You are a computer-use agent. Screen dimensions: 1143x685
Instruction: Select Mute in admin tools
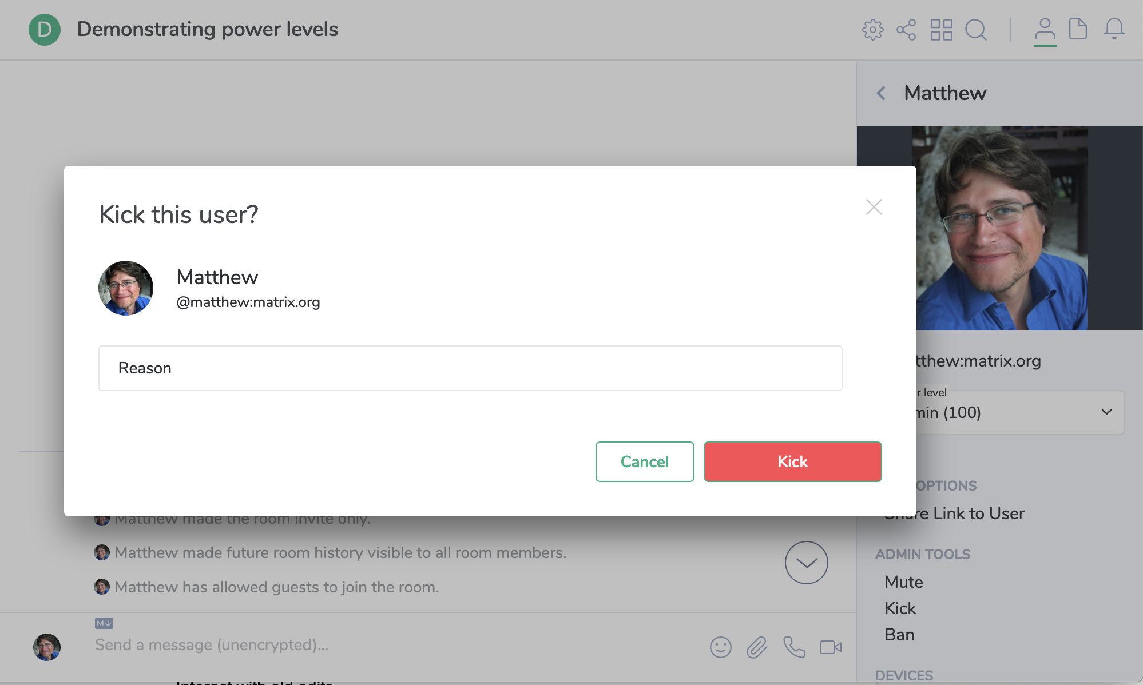(903, 582)
